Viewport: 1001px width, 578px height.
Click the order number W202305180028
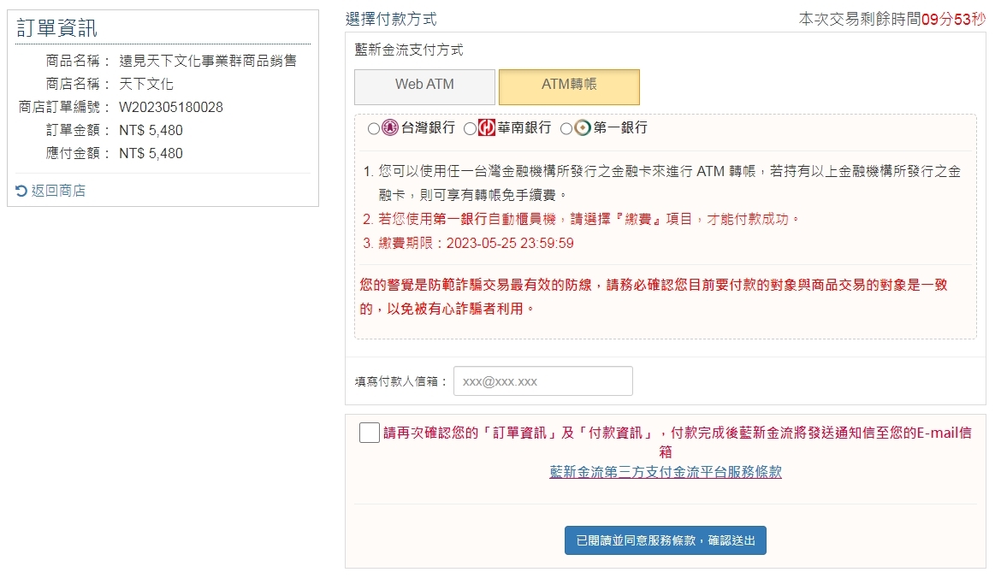[x=170, y=107]
